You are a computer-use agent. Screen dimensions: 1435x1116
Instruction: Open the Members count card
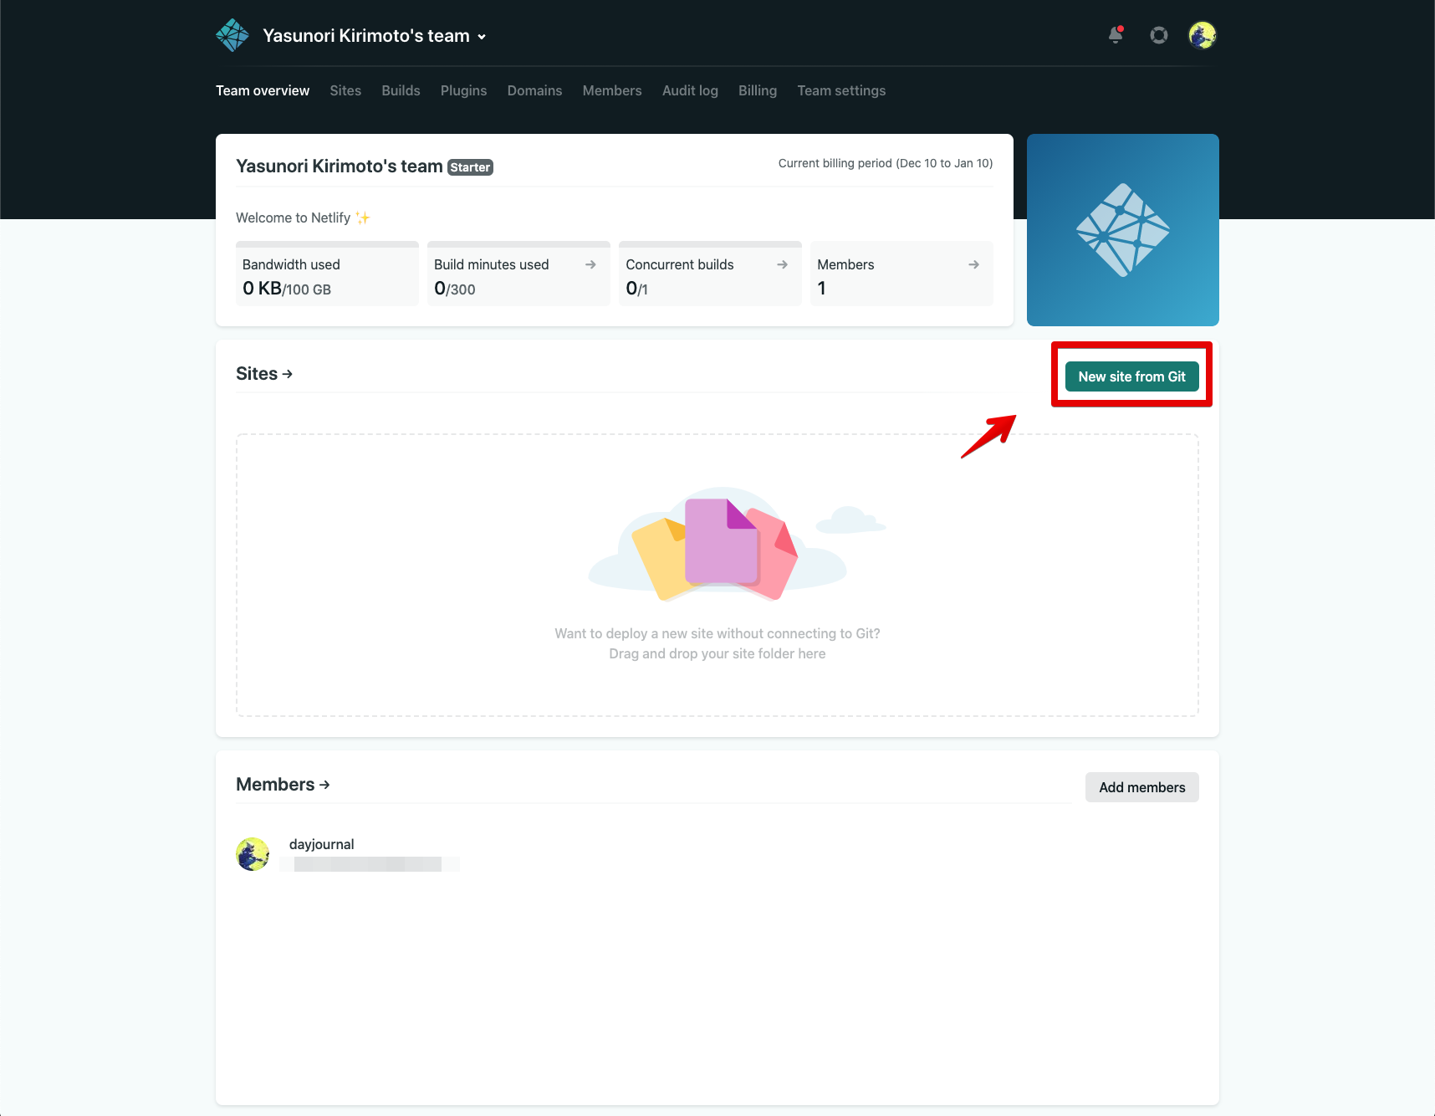point(901,274)
